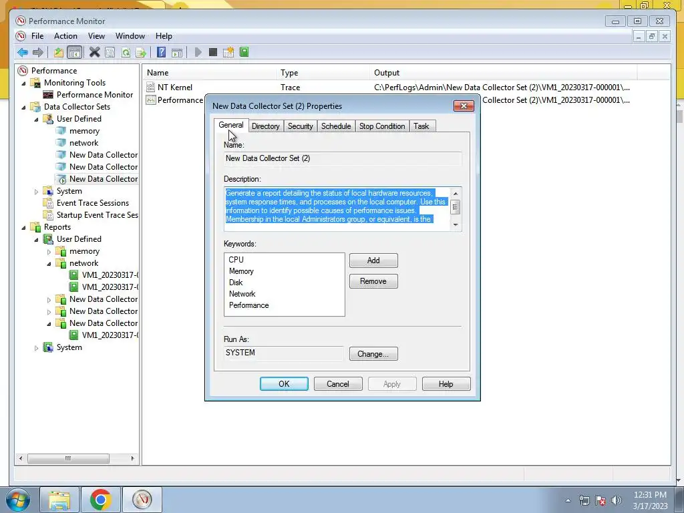Image resolution: width=684 pixels, height=513 pixels.
Task: Select the memory data collector set
Action: point(84,131)
